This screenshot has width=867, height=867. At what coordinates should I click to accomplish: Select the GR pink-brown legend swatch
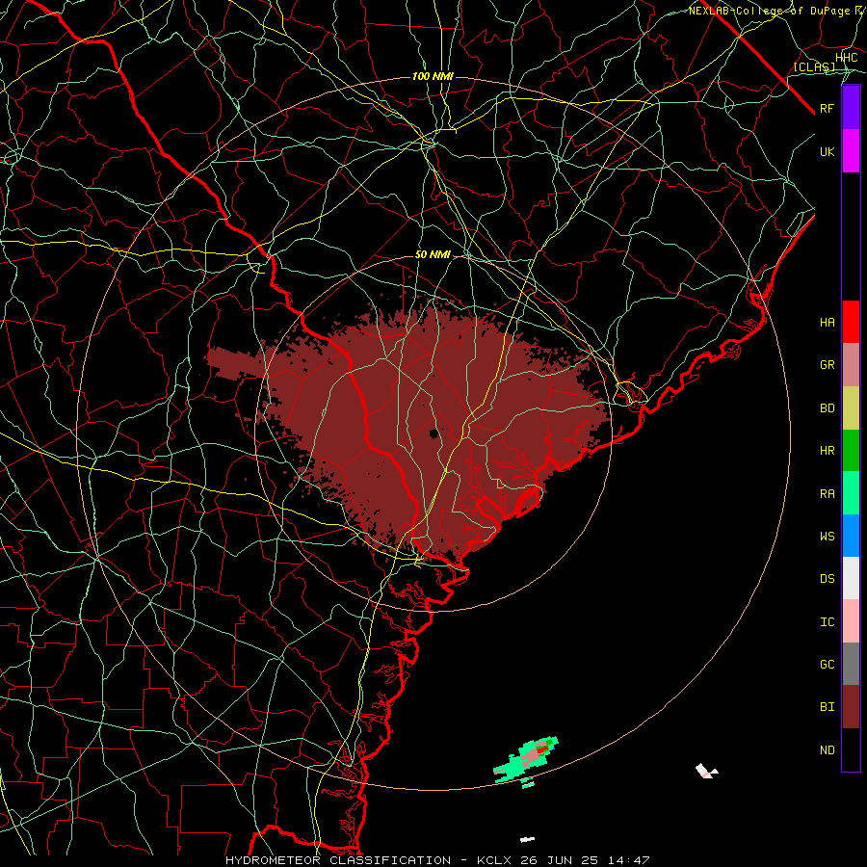click(x=851, y=365)
